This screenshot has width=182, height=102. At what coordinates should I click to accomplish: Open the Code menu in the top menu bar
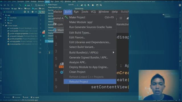(x=27, y=1)
